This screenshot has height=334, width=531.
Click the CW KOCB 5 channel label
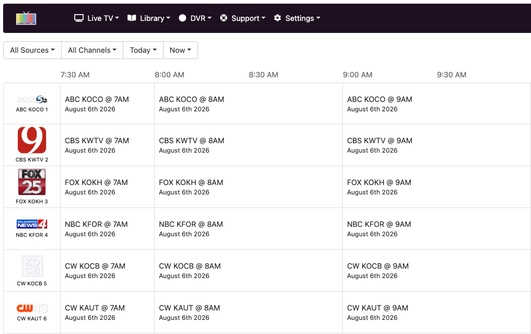[x=32, y=283]
